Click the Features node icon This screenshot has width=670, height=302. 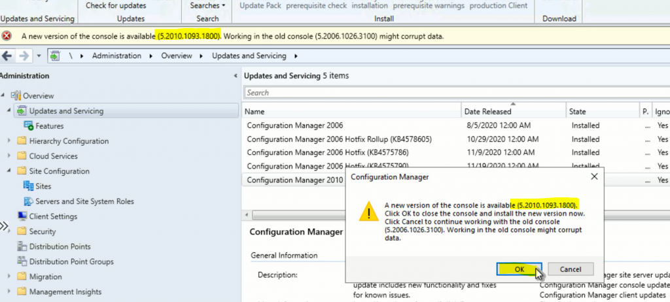click(29, 126)
